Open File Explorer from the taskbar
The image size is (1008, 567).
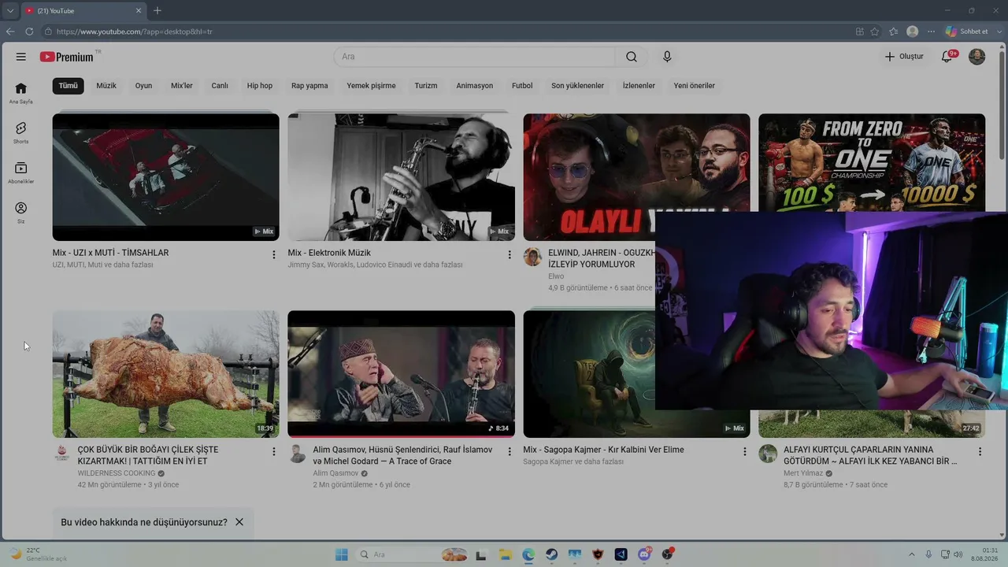(x=505, y=554)
